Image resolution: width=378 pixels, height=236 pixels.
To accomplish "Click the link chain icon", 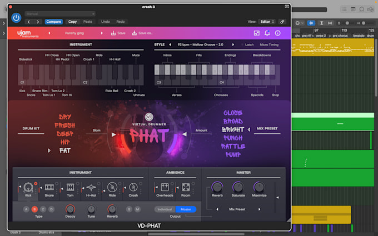I will pyautogui.click(x=282, y=22).
